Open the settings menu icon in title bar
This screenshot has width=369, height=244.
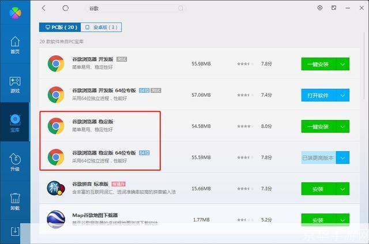click(320, 7)
